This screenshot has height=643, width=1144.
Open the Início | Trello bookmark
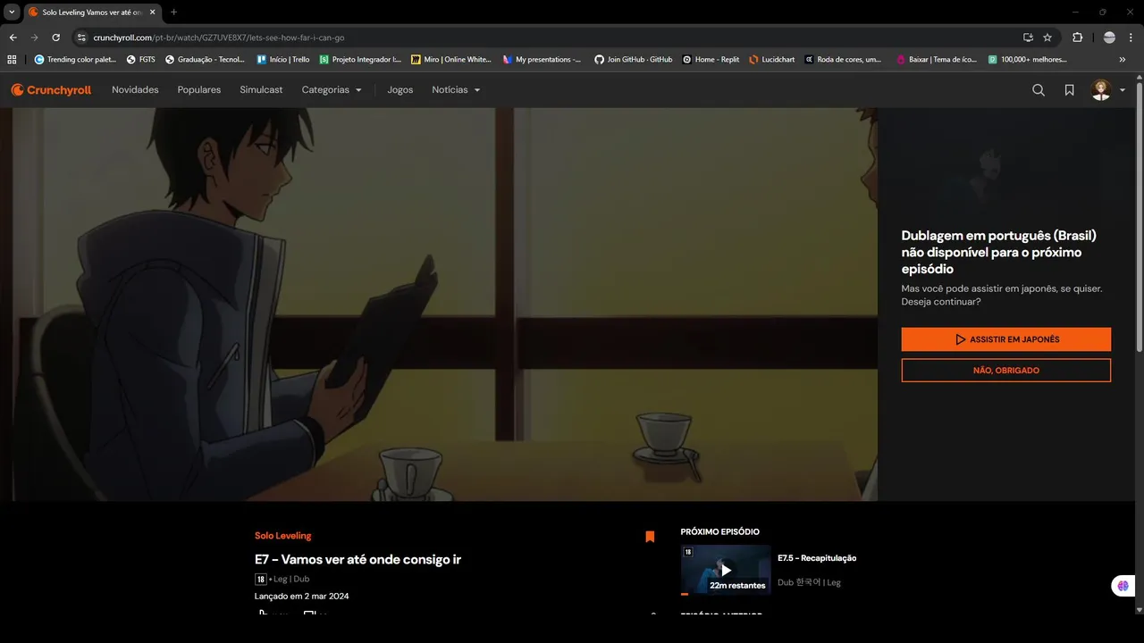(x=283, y=60)
